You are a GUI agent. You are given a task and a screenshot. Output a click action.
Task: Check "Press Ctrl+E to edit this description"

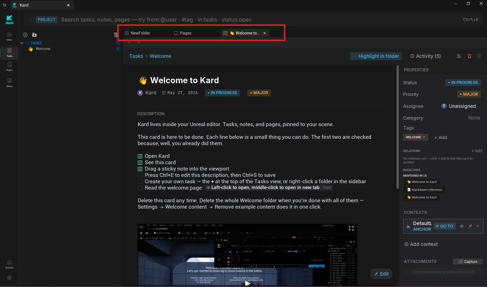tap(140, 175)
